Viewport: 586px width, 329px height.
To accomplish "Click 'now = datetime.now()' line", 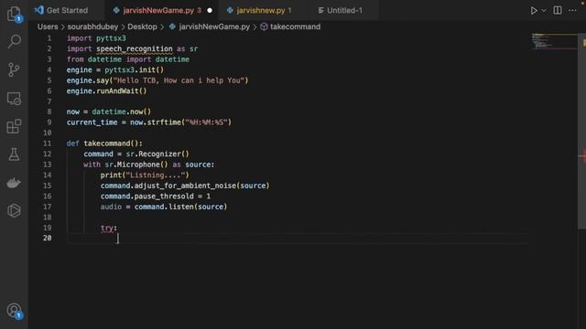I will click(109, 111).
